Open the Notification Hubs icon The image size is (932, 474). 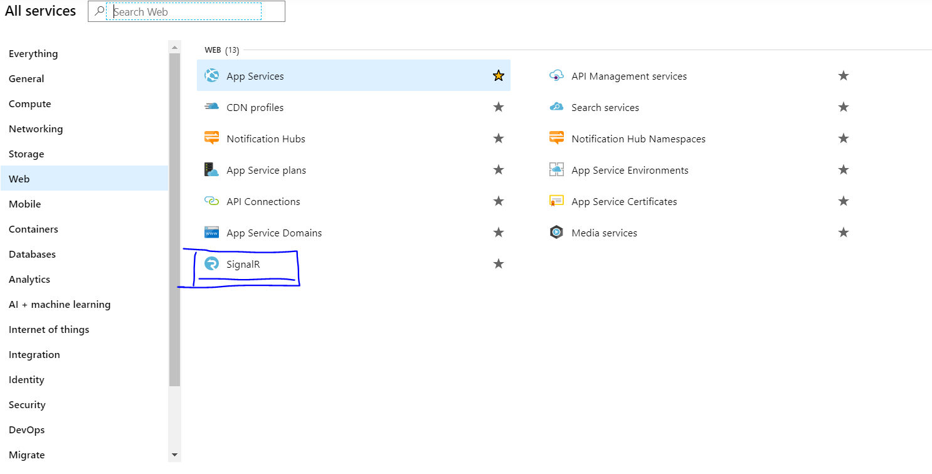click(x=211, y=139)
